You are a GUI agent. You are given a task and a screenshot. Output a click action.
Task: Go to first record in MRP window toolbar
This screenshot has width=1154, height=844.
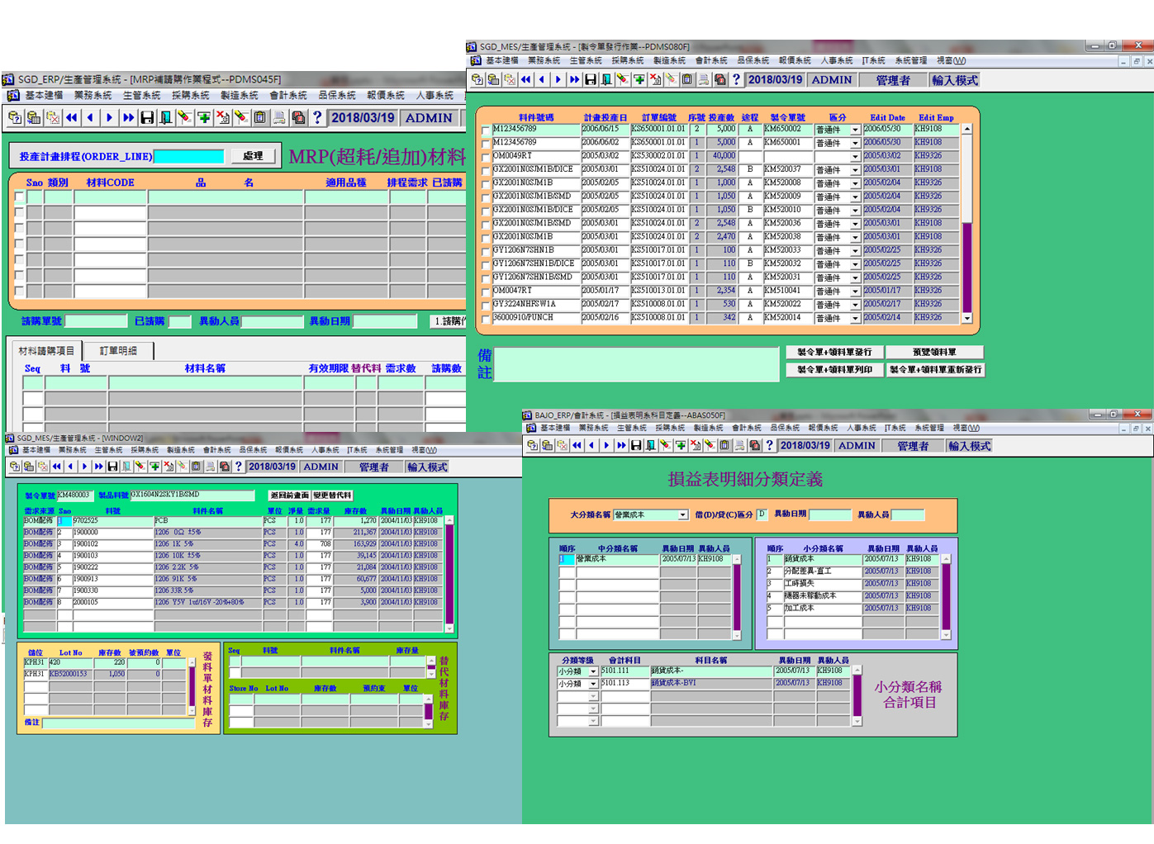coord(72,118)
